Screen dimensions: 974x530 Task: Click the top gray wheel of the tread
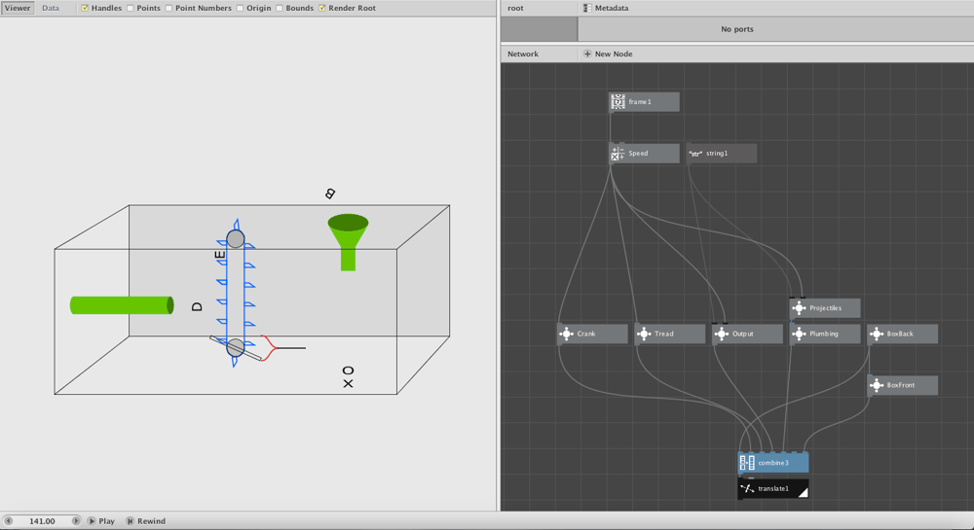point(236,238)
